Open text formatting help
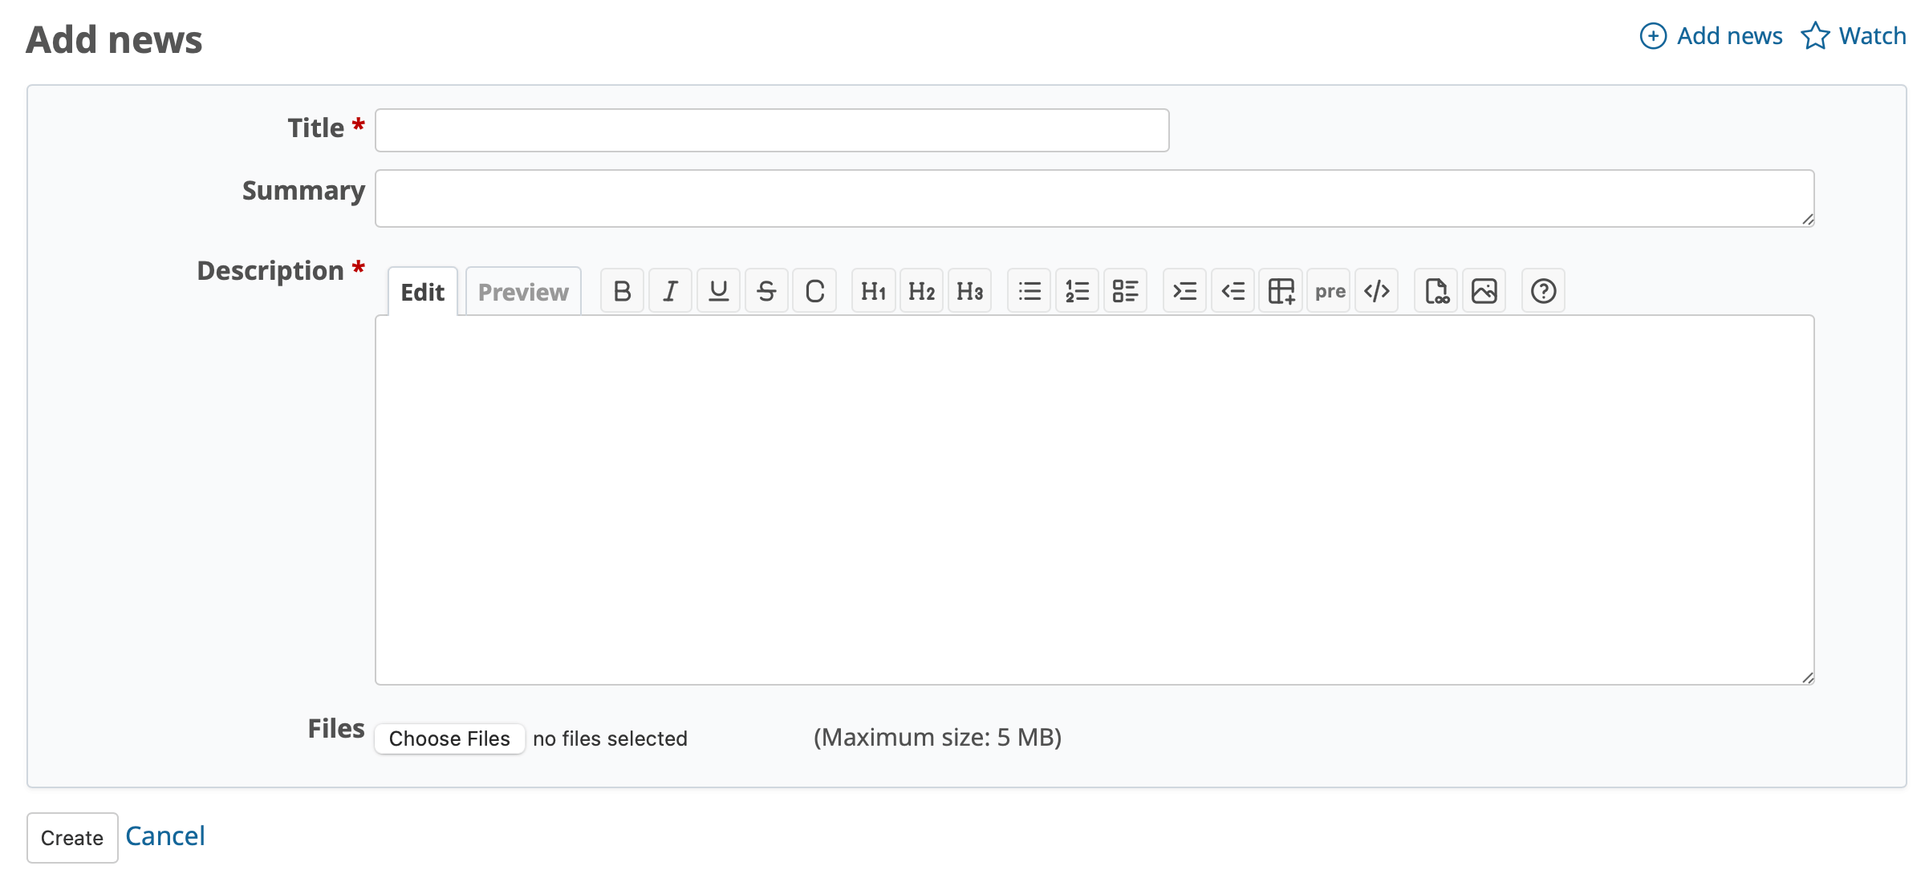This screenshot has width=1929, height=874. tap(1543, 291)
